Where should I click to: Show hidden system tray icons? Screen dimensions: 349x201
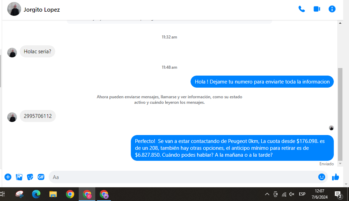coord(267,194)
